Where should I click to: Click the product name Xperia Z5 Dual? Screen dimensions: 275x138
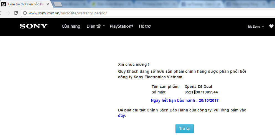(x=198, y=87)
